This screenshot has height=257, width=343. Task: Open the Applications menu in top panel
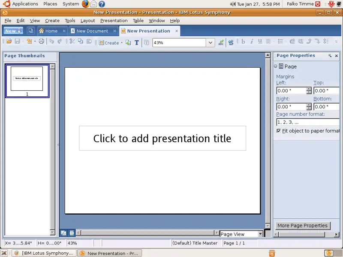(25, 4)
